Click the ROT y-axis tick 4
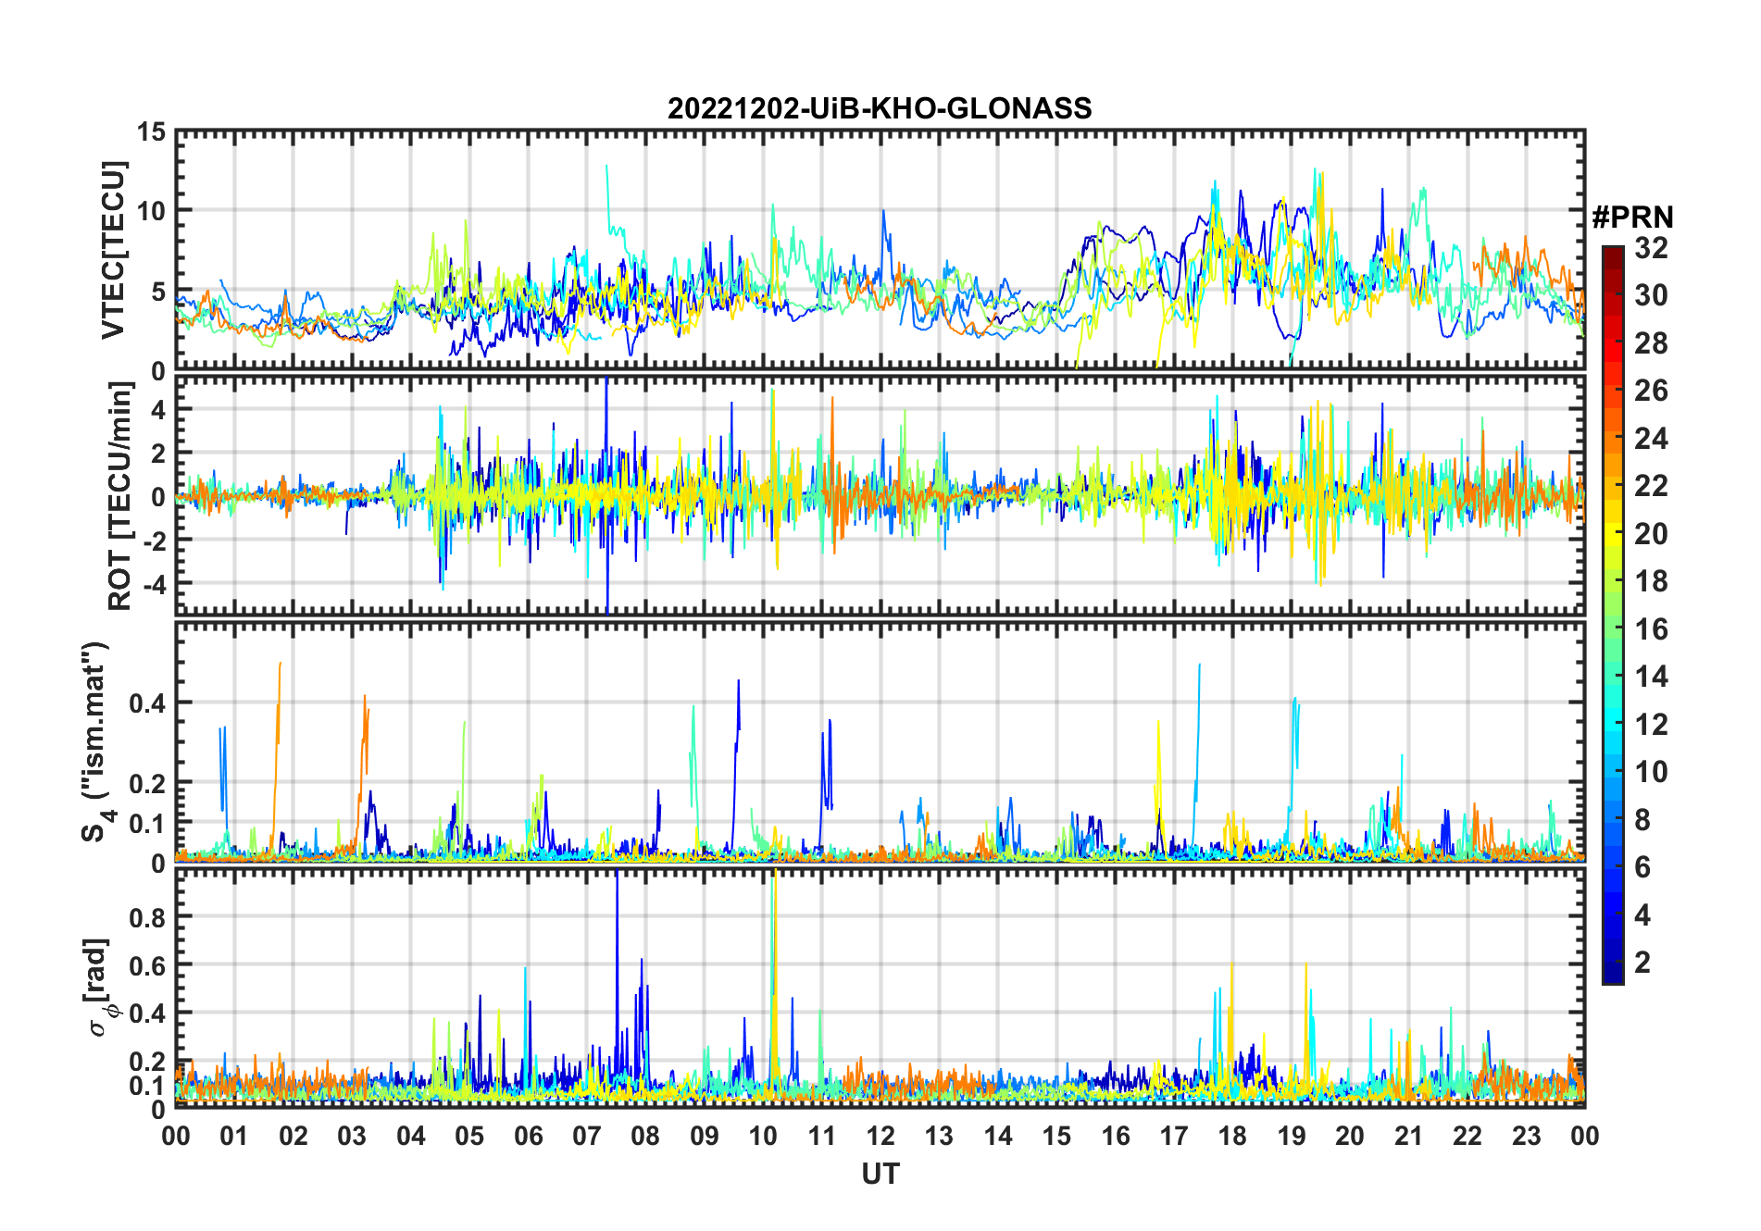This screenshot has height=1231, width=1761. [158, 409]
